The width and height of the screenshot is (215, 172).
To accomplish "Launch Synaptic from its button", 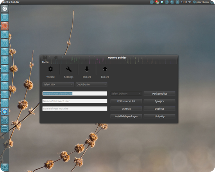I will tap(159, 101).
